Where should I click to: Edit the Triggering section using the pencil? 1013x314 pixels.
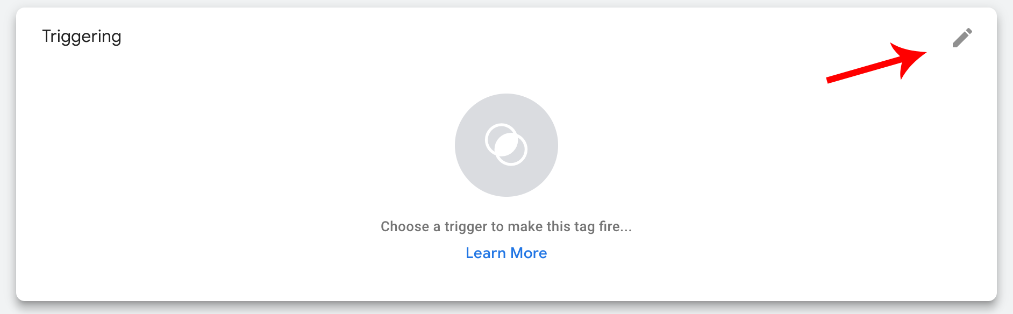pyautogui.click(x=962, y=38)
